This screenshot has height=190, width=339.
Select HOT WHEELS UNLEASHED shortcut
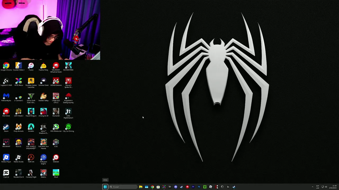click(31, 144)
